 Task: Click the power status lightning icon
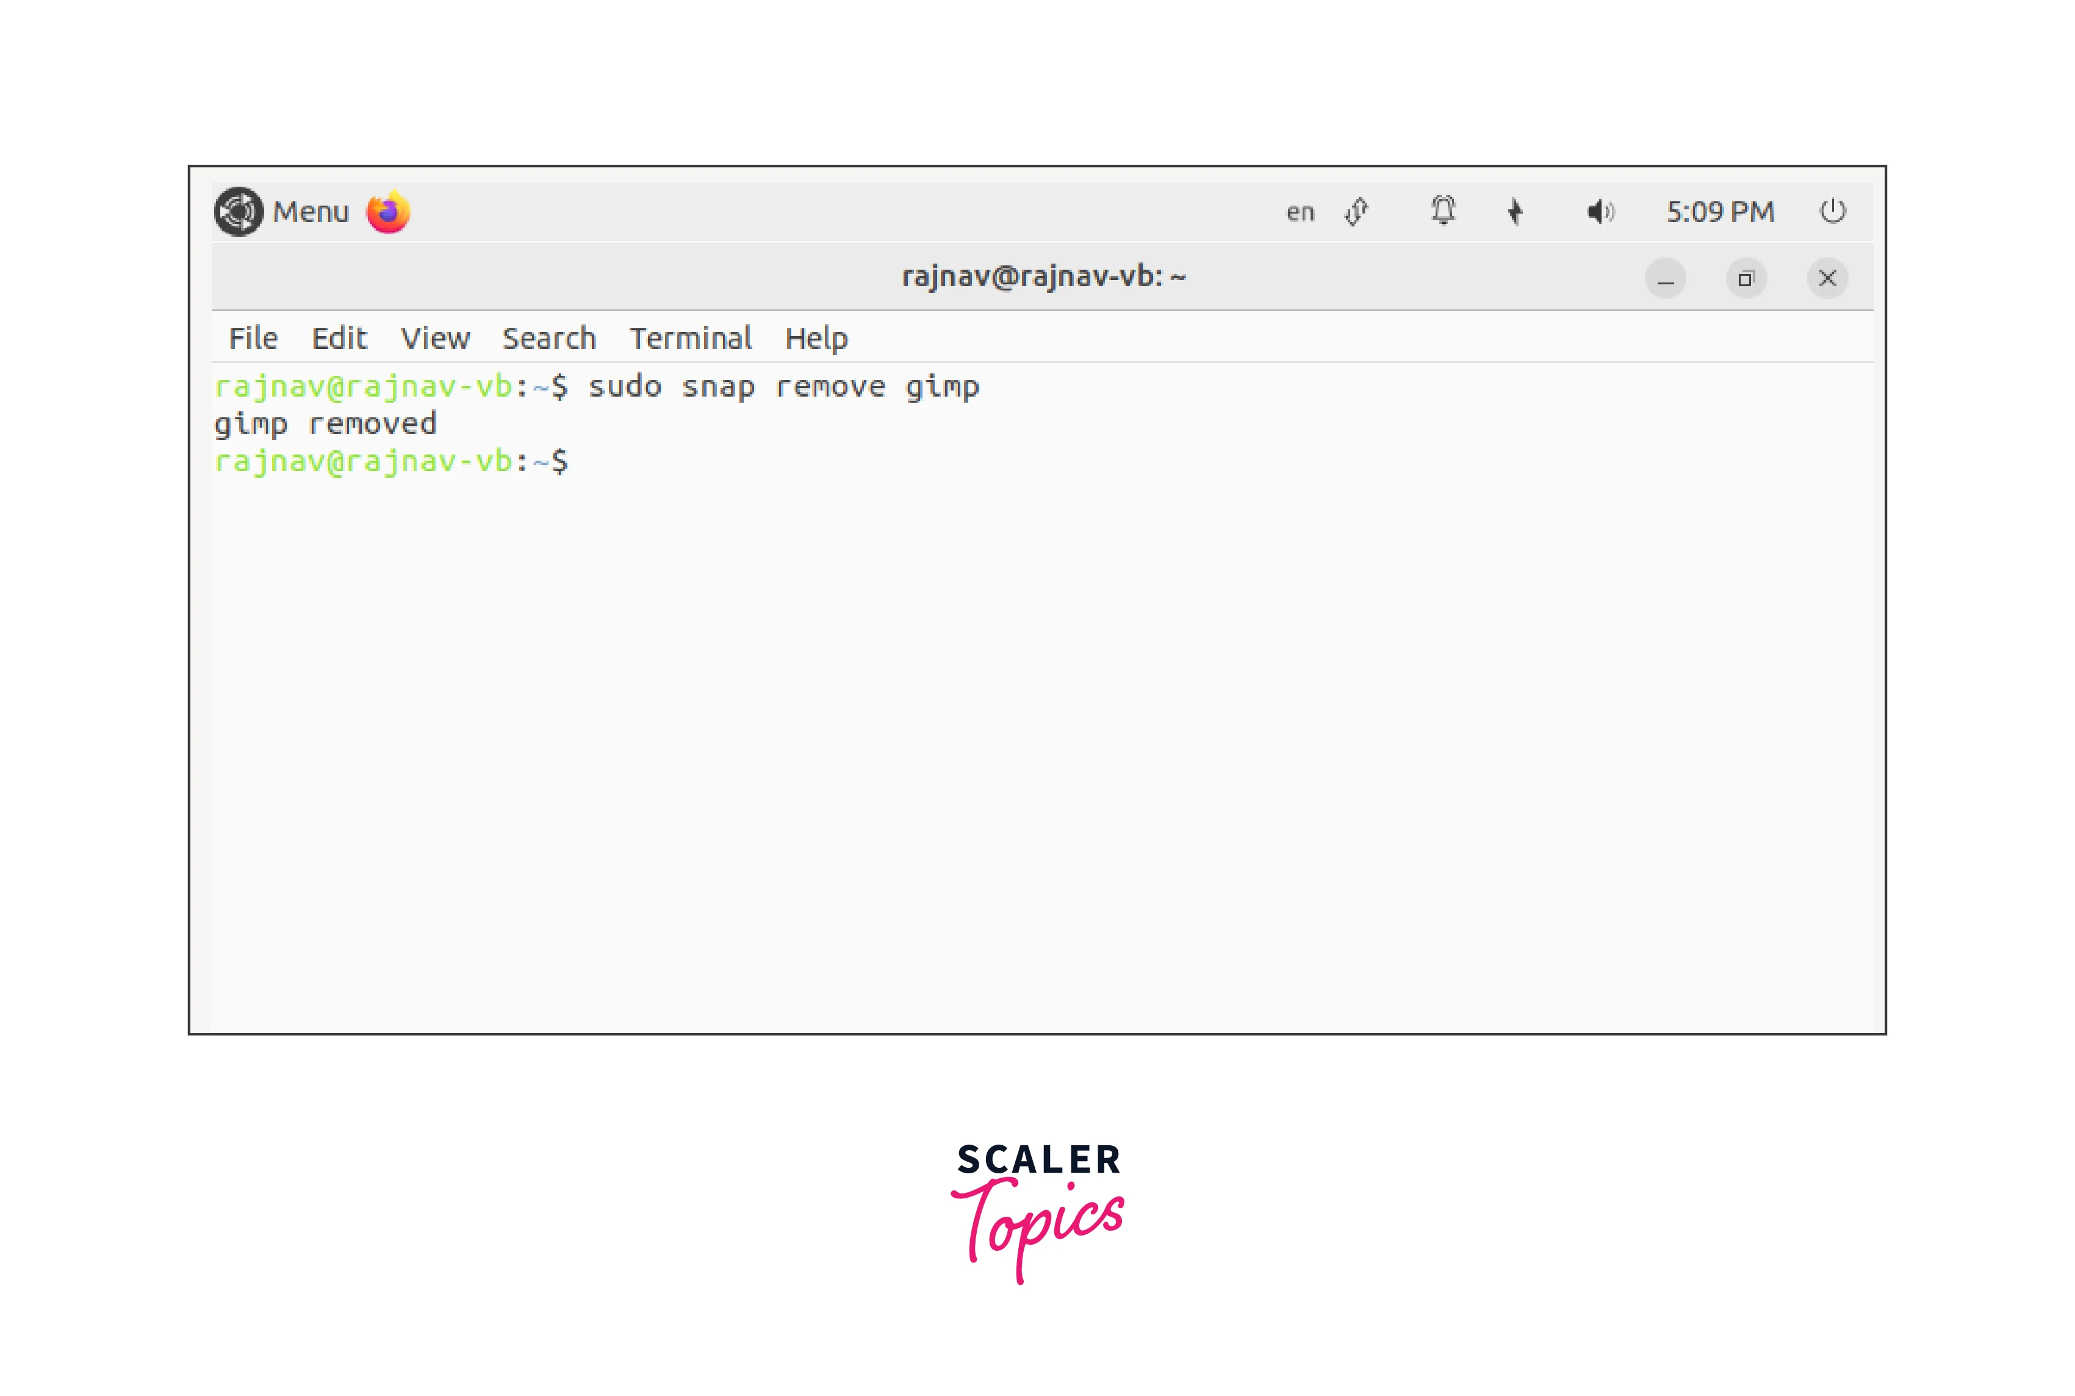(1515, 212)
